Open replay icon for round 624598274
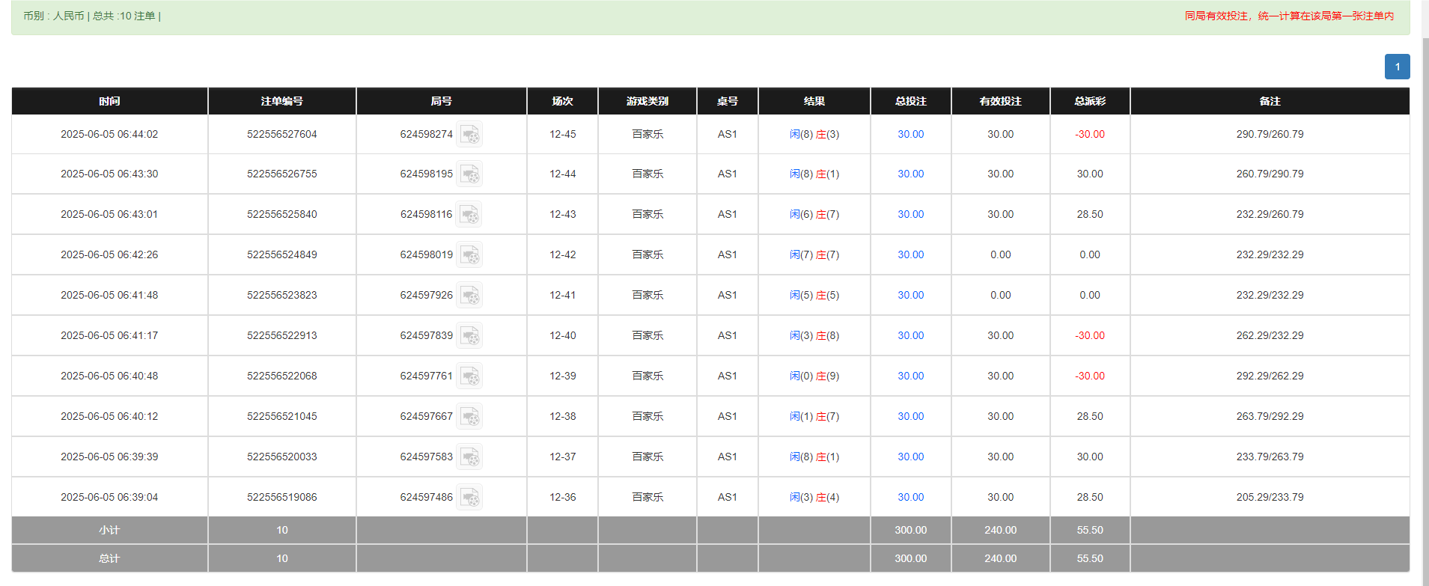 coord(469,135)
